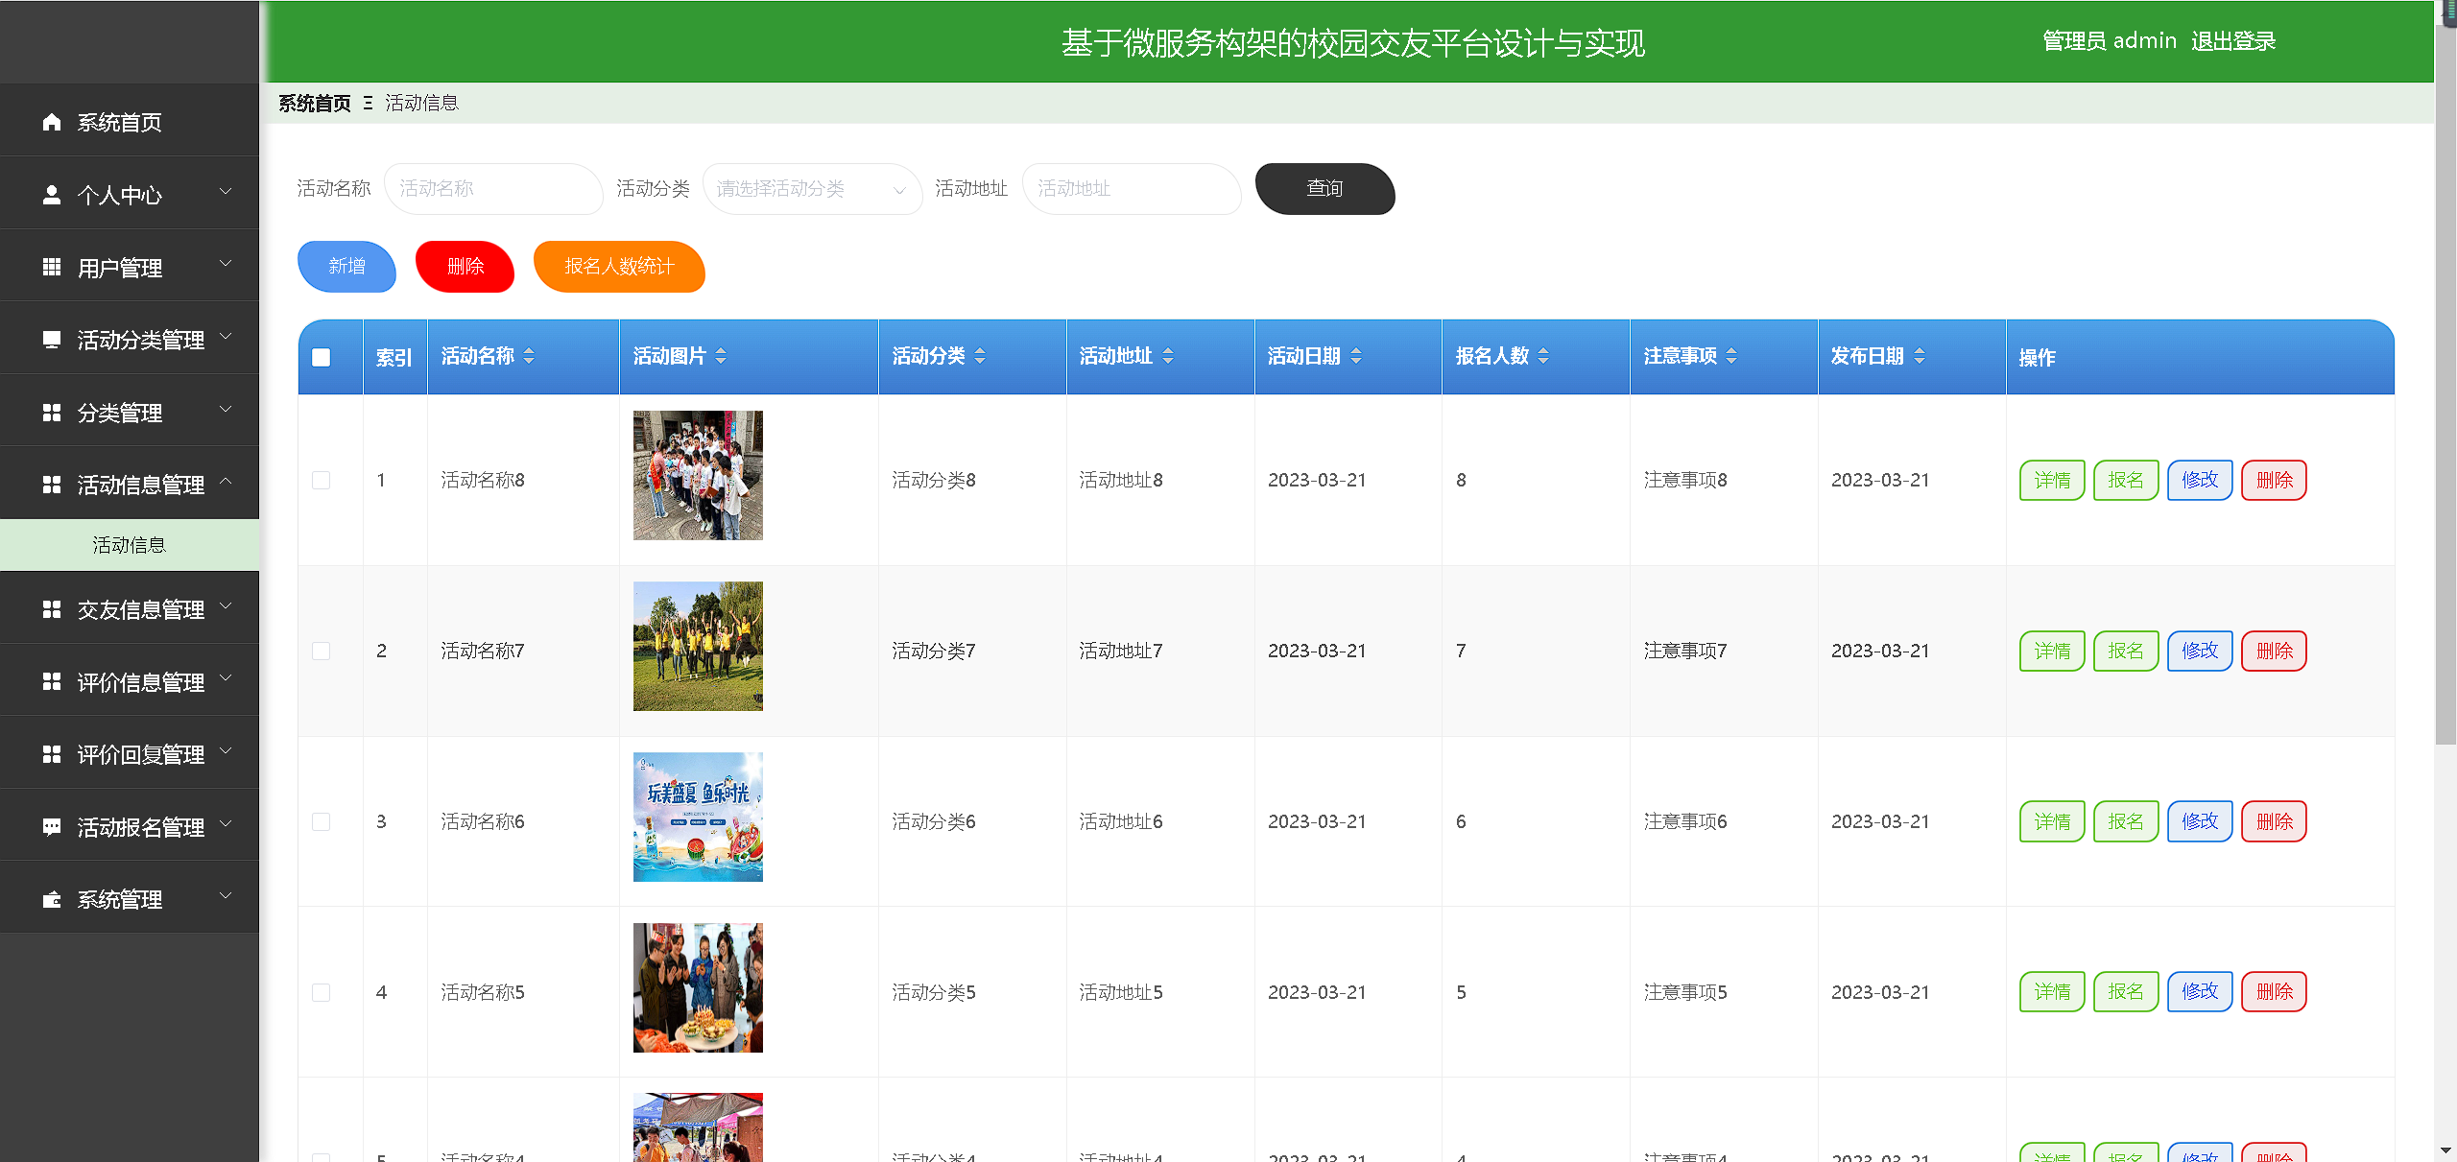Expand the 交友信息管理 menu chevron

[x=227, y=605]
